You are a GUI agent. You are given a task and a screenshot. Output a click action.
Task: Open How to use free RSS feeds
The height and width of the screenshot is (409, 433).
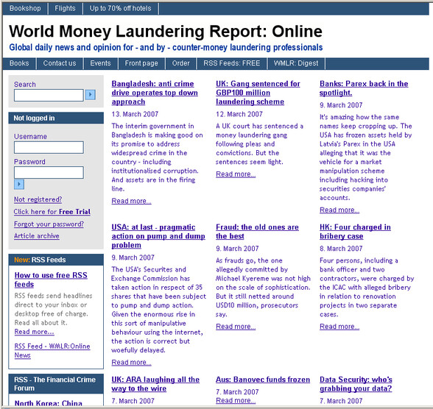click(x=51, y=280)
